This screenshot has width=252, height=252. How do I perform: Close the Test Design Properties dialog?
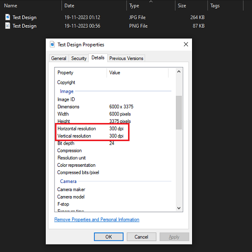(x=186, y=44)
